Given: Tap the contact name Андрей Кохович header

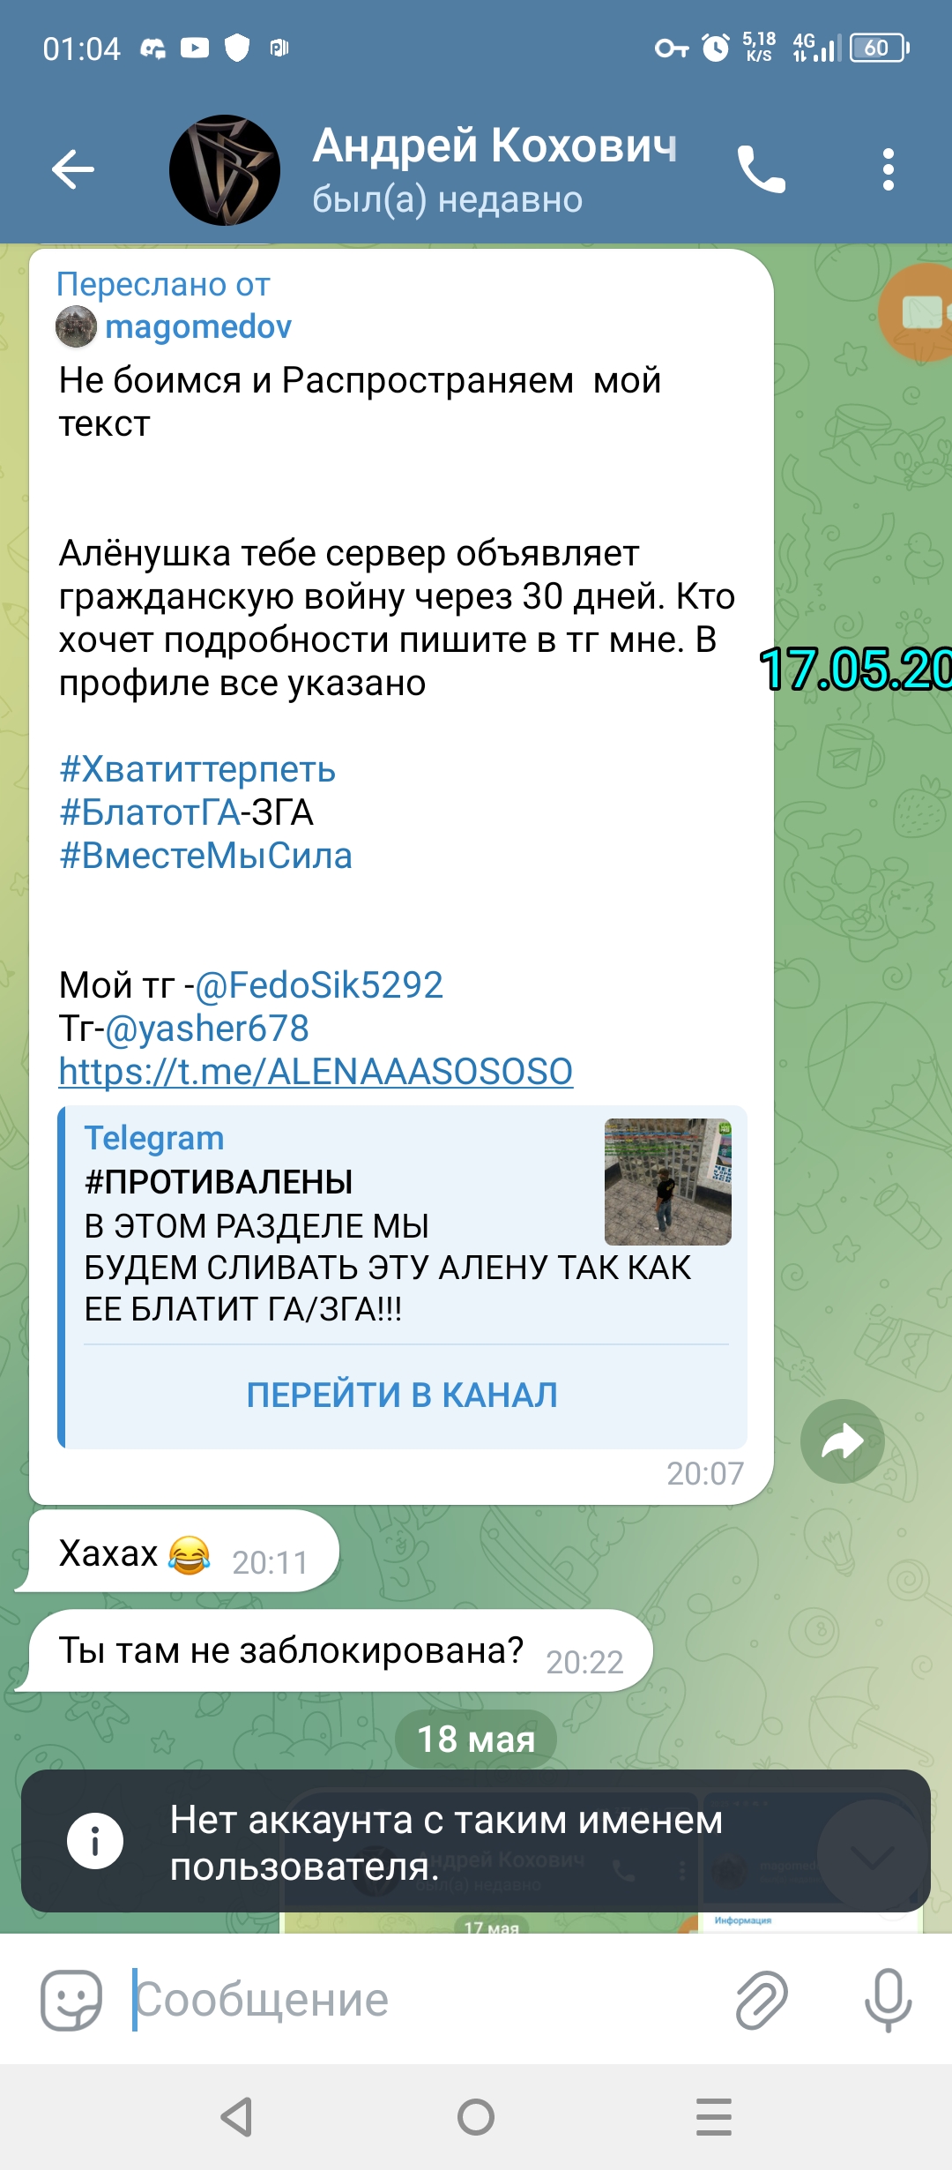Looking at the screenshot, I should click(x=495, y=146).
